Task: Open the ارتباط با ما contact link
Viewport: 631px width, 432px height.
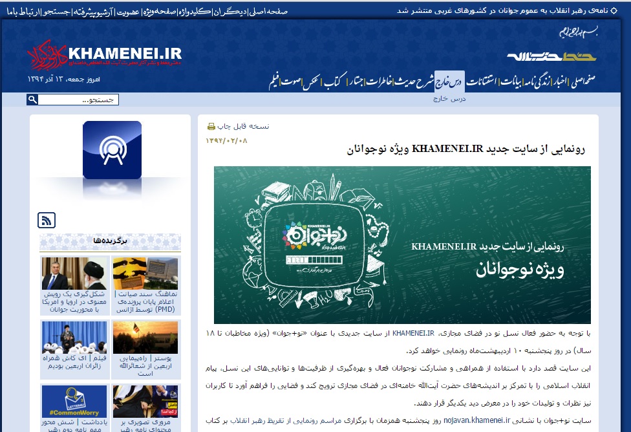Action: (23, 12)
